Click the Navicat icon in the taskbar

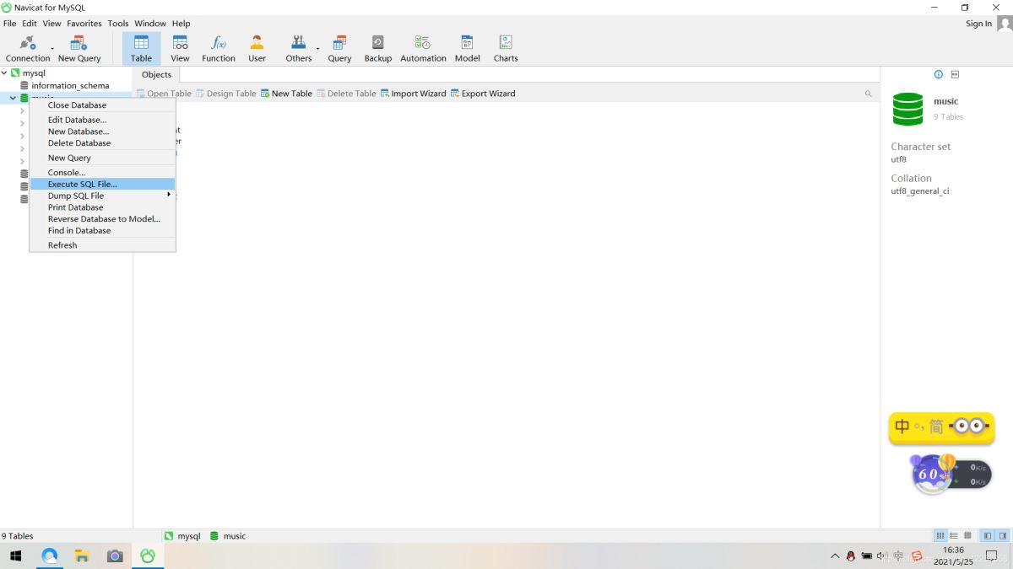(148, 556)
